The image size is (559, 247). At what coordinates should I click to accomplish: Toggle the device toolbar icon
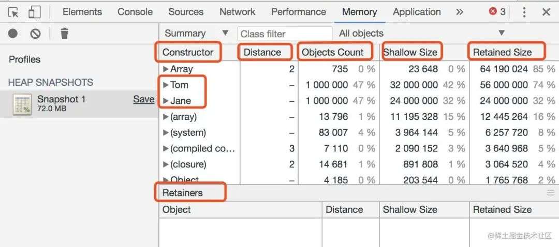pos(34,12)
